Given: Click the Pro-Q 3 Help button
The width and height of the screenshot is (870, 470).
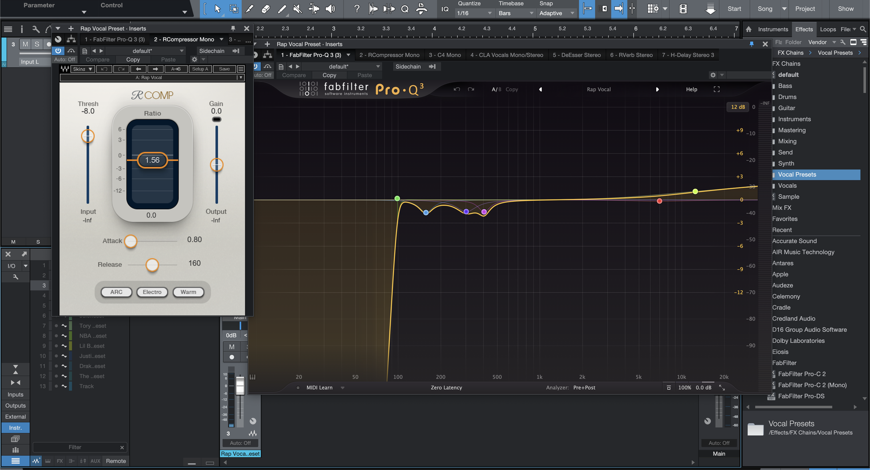Looking at the screenshot, I should [691, 89].
